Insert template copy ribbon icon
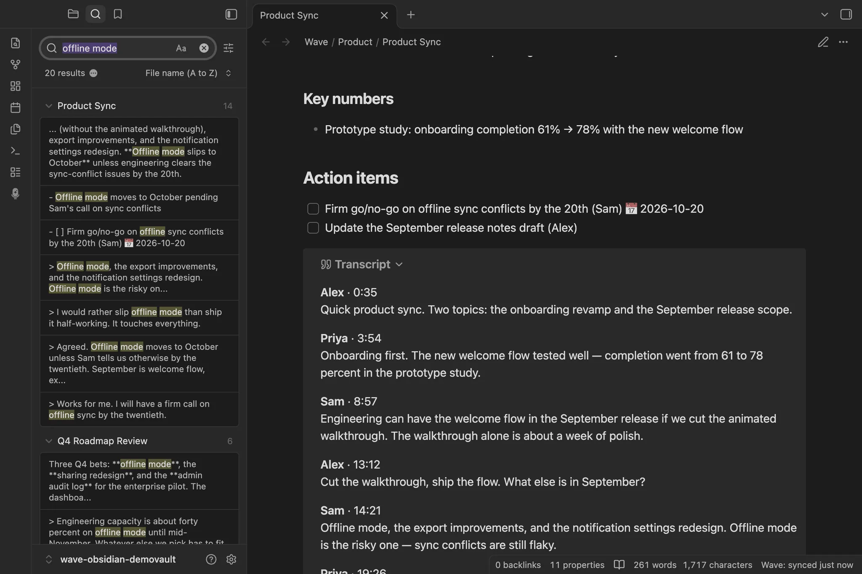This screenshot has width=862, height=574. pyautogui.click(x=16, y=129)
